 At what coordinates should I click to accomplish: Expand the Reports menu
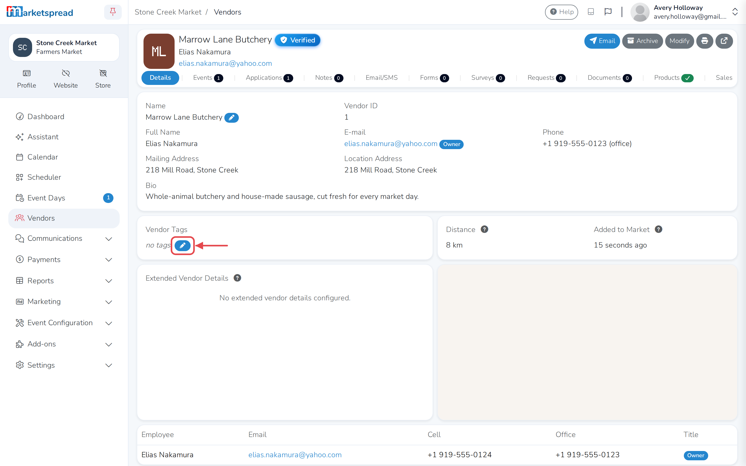click(x=64, y=281)
